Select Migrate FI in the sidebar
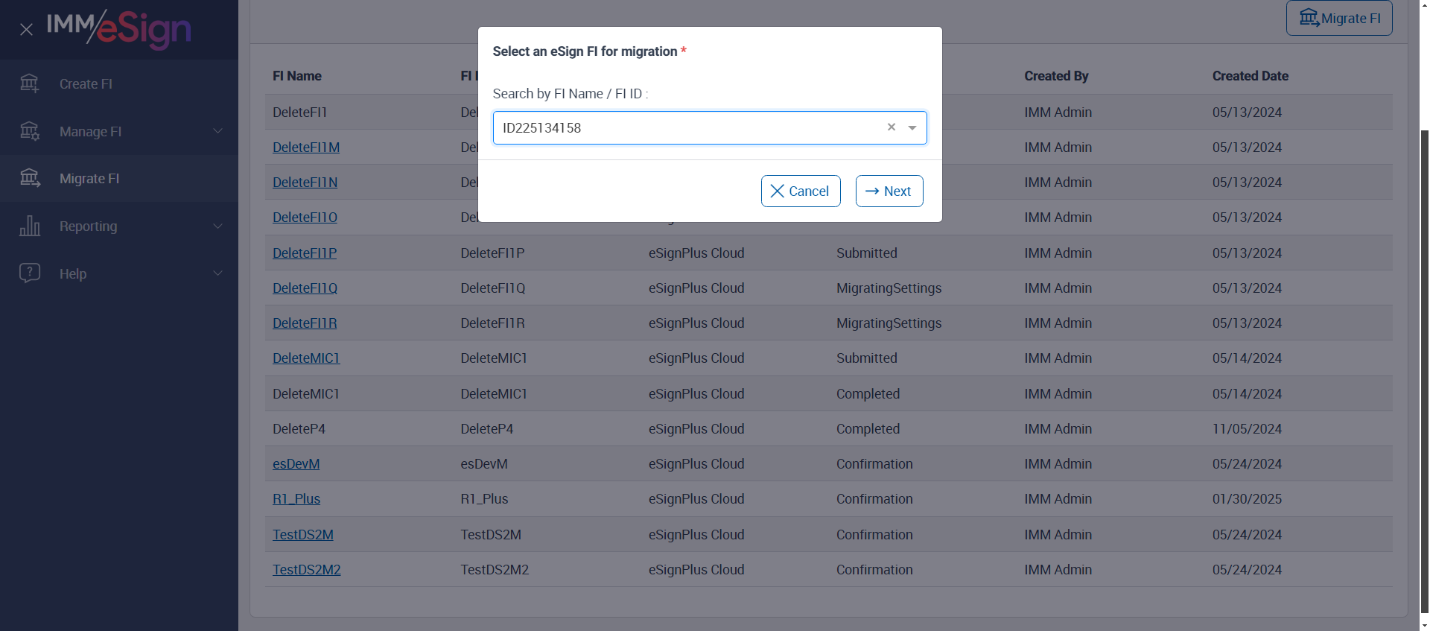The image size is (1430, 631). click(x=89, y=179)
